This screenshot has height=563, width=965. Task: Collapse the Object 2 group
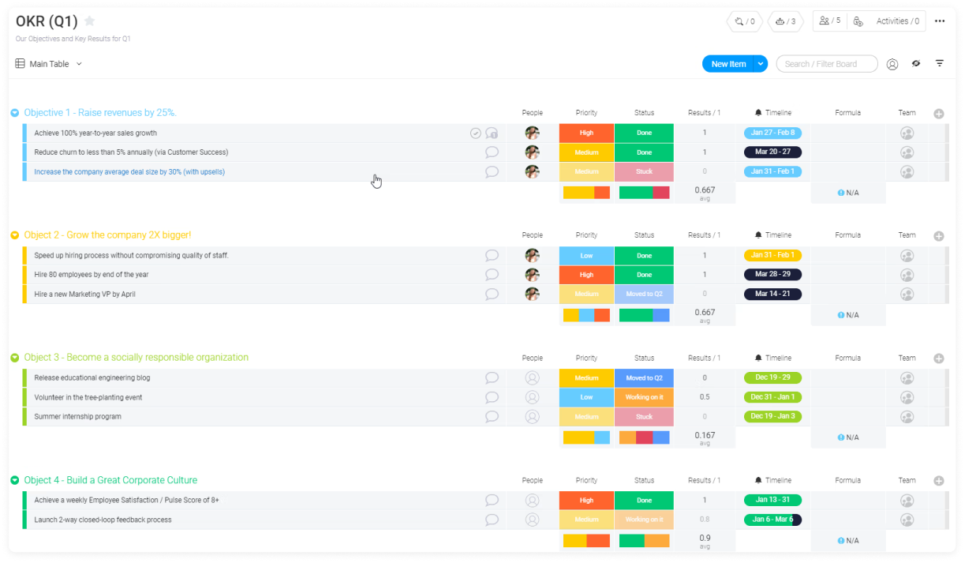tap(14, 235)
